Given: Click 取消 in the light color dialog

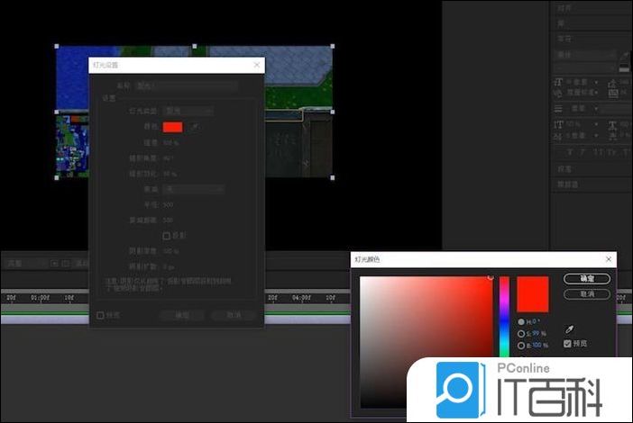Looking at the screenshot, I should click(x=587, y=294).
